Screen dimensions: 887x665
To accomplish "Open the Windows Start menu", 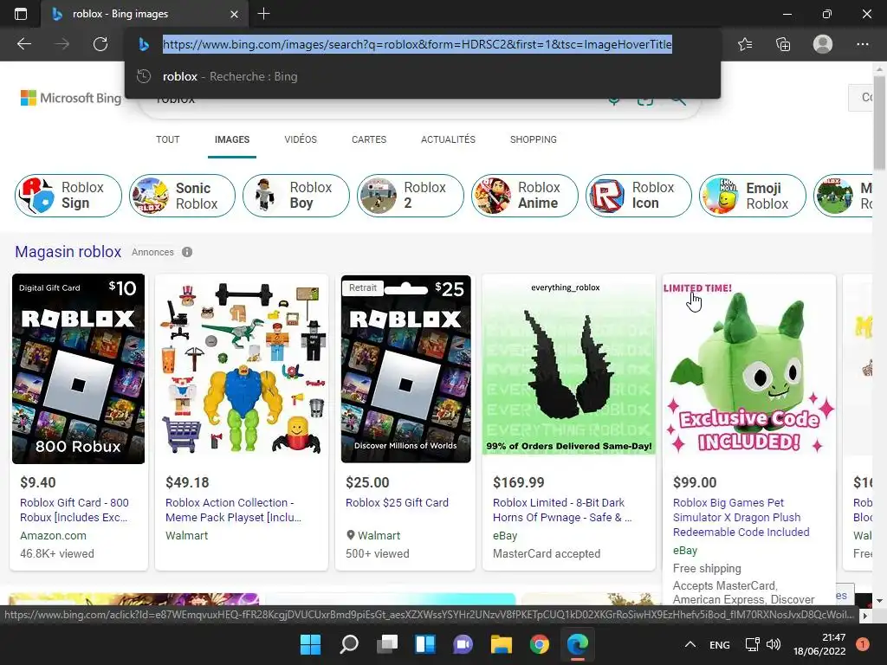I will 310,644.
